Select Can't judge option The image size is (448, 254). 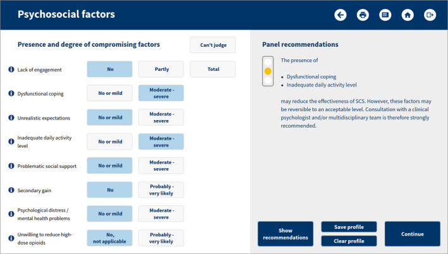tap(213, 45)
